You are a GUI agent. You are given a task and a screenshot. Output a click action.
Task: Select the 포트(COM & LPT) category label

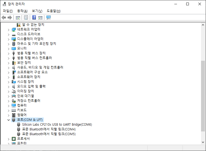coord(30,120)
